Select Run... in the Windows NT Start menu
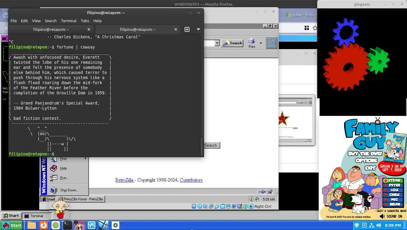This screenshot has height=230, width=407. click(68, 178)
